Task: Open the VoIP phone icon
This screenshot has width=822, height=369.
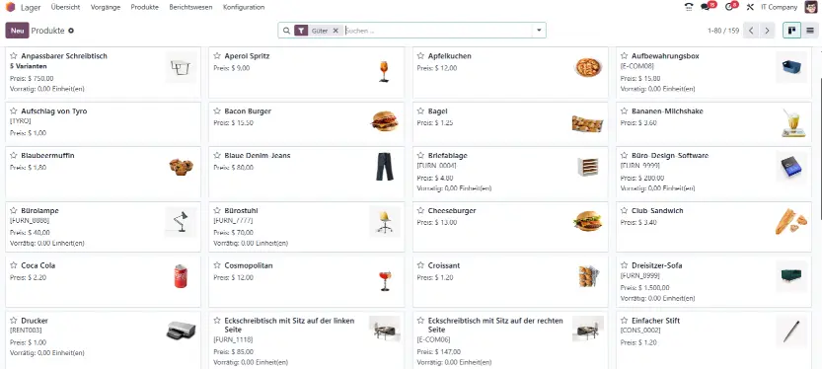Action: coord(689,7)
